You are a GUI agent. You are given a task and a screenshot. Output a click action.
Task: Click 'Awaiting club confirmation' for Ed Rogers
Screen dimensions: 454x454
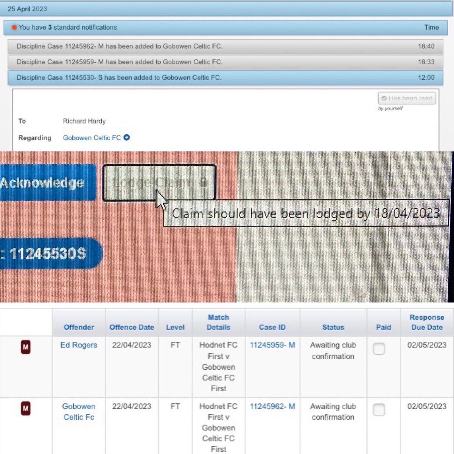(333, 350)
